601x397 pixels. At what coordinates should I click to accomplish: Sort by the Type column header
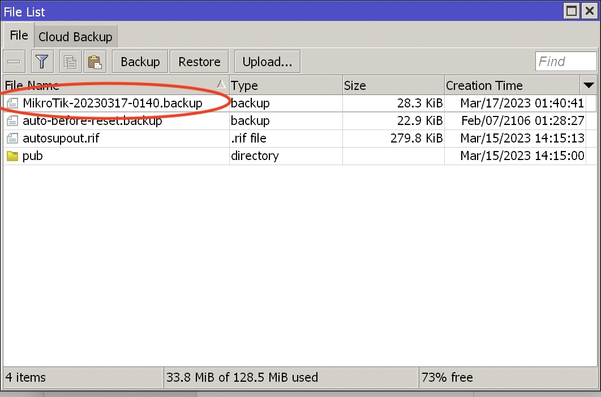286,85
